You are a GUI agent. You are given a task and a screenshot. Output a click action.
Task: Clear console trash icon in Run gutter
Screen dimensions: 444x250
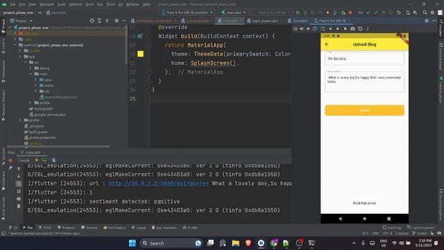coord(19,206)
